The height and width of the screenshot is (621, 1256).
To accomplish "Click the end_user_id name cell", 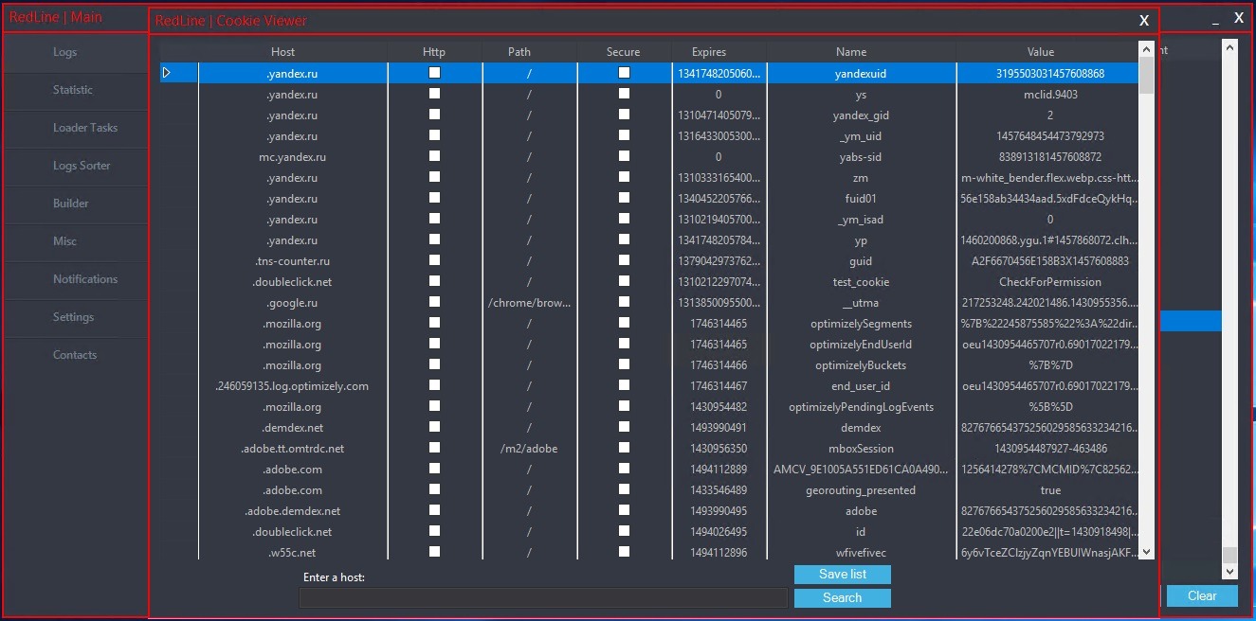I will (x=861, y=385).
